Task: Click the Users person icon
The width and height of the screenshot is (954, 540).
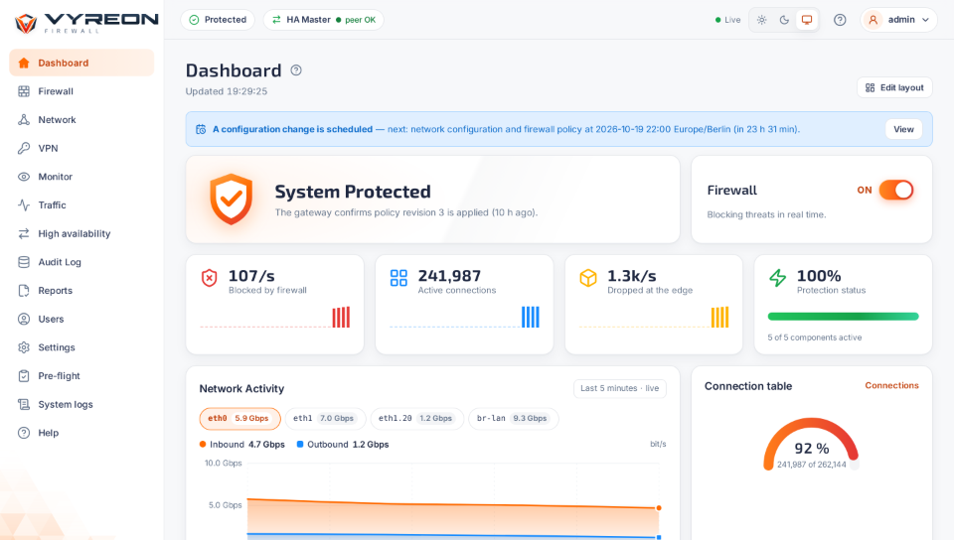Action: 24,319
